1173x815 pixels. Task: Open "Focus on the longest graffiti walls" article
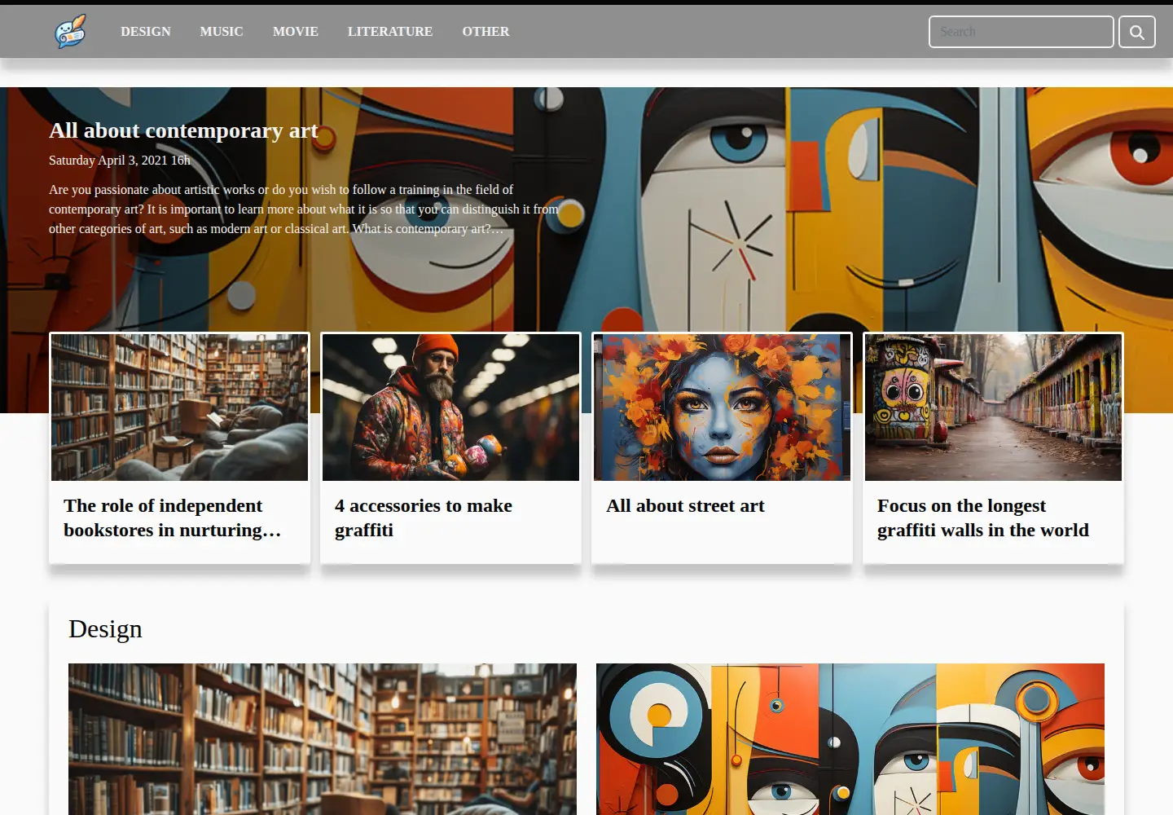pos(983,518)
